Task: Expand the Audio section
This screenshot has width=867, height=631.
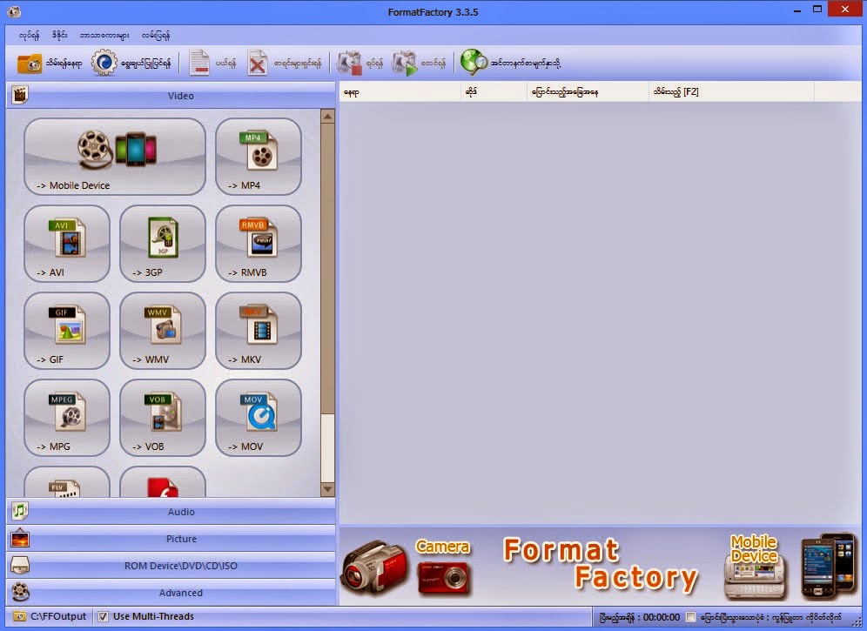Action: (x=171, y=512)
